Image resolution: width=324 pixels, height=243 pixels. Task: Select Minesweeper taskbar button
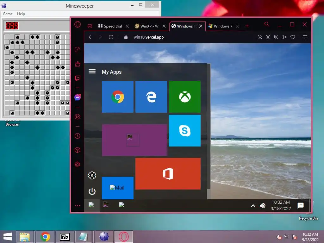[104, 237]
